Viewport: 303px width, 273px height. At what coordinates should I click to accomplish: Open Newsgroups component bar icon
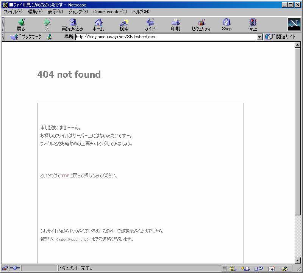coord(258,268)
